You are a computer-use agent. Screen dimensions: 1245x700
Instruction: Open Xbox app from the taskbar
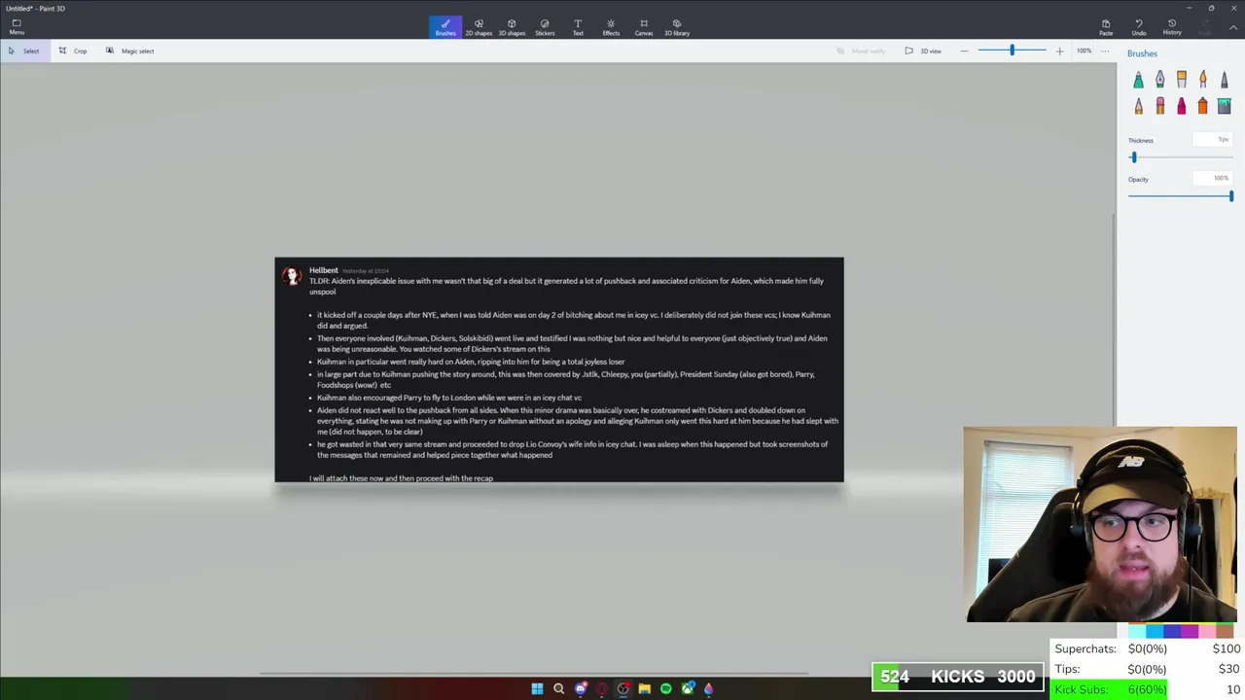coord(688,688)
